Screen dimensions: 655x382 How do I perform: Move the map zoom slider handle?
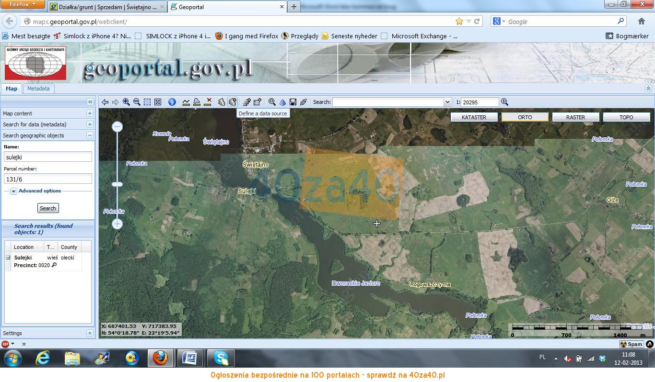point(117,184)
